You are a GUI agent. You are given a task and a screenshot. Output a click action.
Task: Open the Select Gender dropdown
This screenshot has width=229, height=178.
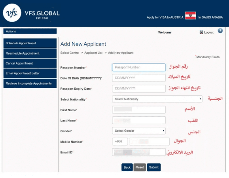(139, 131)
